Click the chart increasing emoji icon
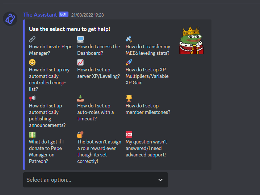This screenshot has width=260, height=195. coord(80,62)
